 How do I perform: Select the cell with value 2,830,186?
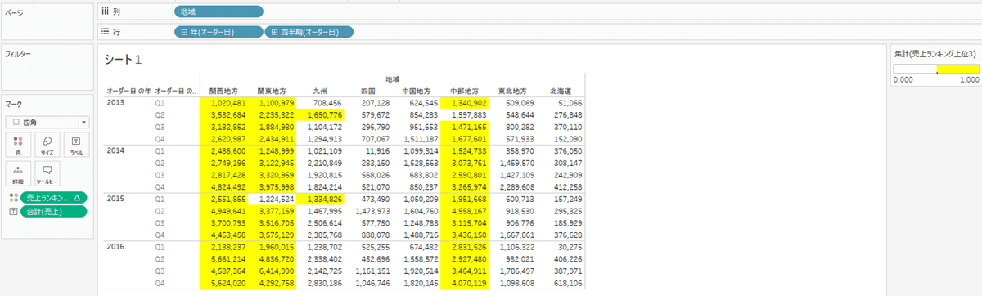coord(319,283)
